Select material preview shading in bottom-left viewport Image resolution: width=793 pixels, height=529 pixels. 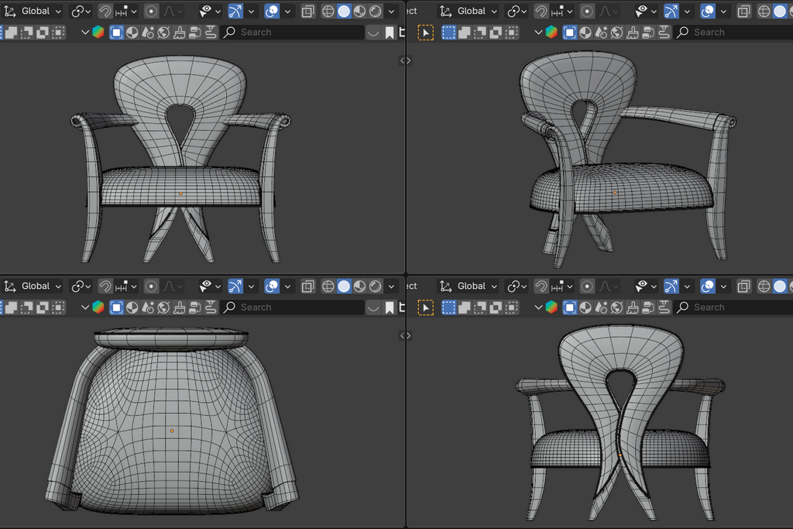[359, 287]
